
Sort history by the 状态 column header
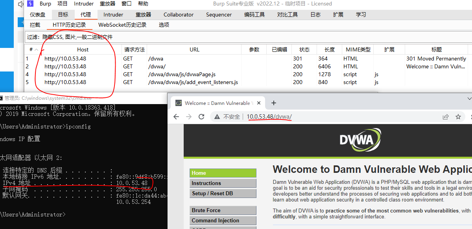point(304,49)
